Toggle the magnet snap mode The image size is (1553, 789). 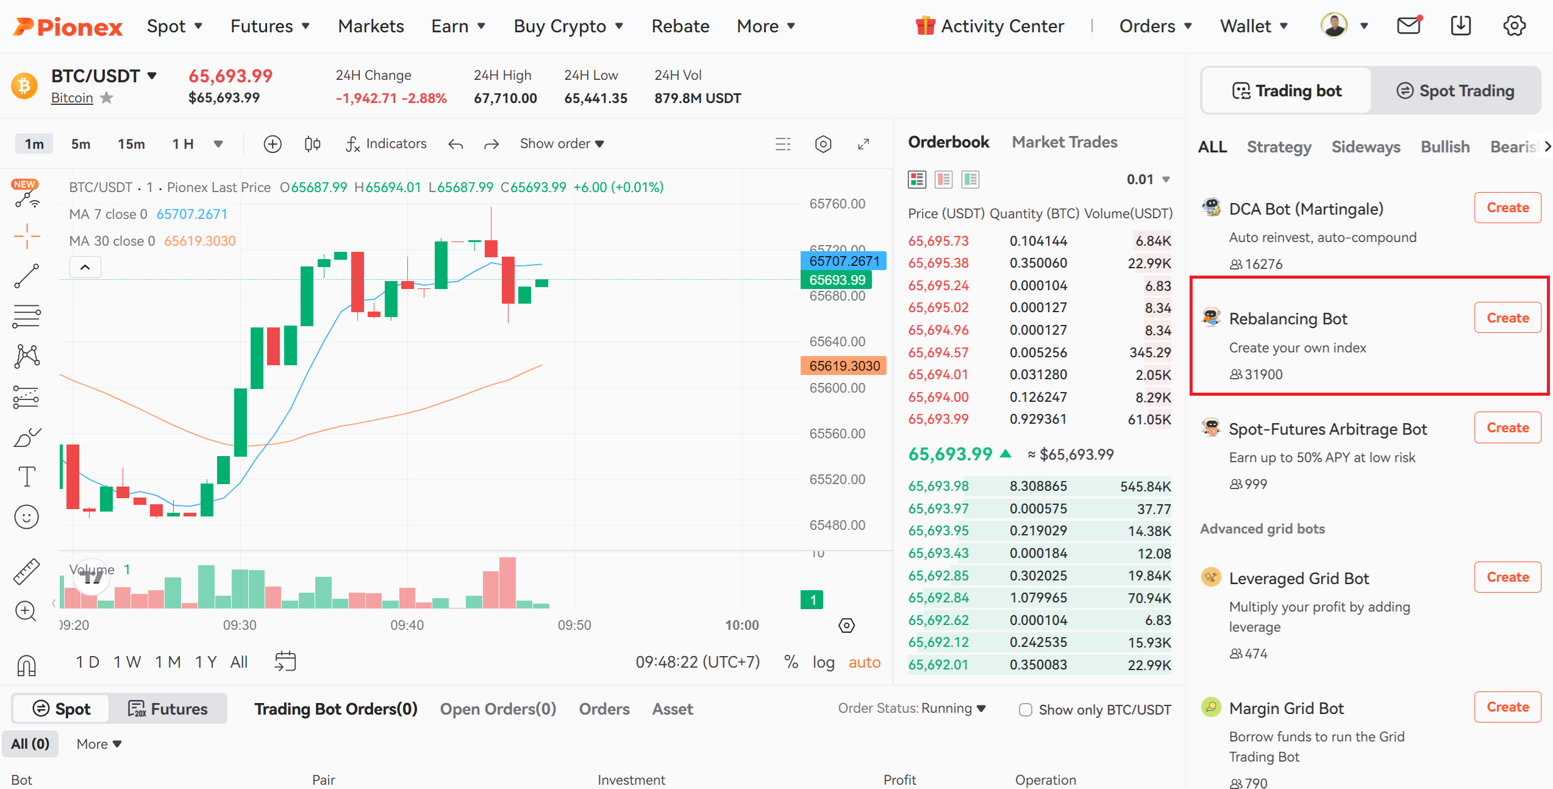[27, 665]
